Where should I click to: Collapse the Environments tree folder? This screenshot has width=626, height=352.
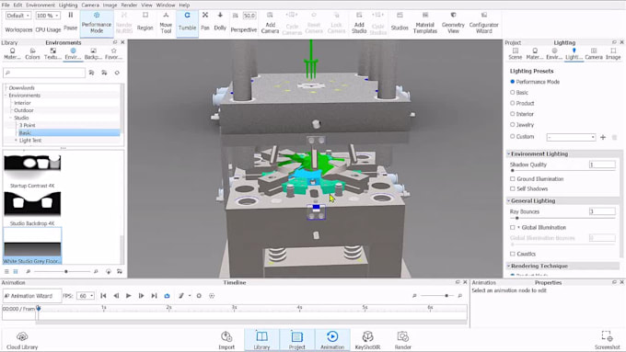click(6, 96)
